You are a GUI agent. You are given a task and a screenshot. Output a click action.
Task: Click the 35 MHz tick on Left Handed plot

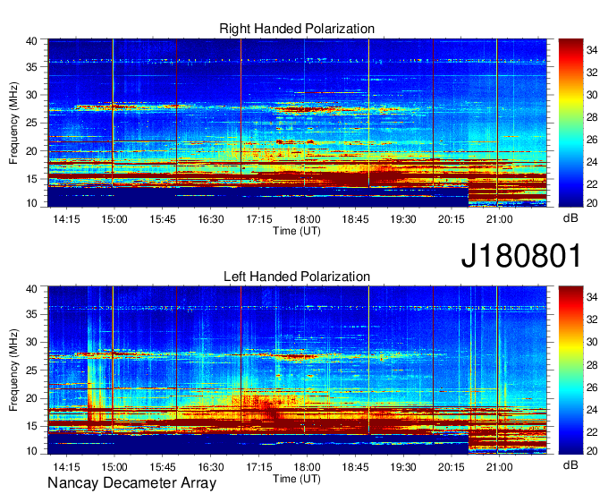click(x=32, y=314)
